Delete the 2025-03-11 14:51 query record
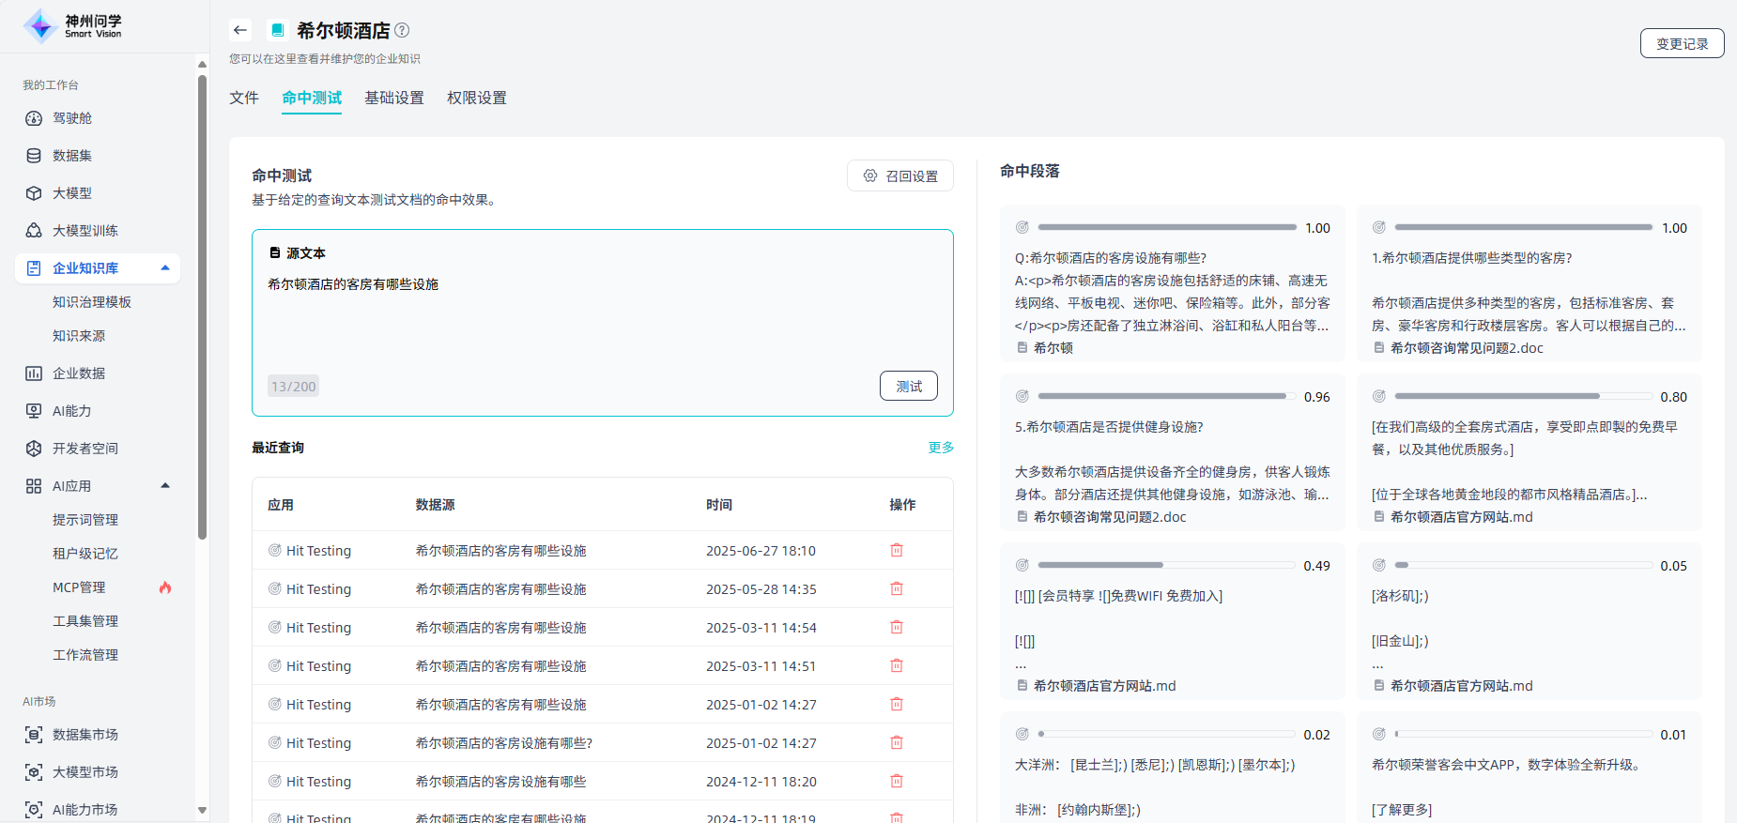The height and width of the screenshot is (823, 1737). (x=897, y=666)
